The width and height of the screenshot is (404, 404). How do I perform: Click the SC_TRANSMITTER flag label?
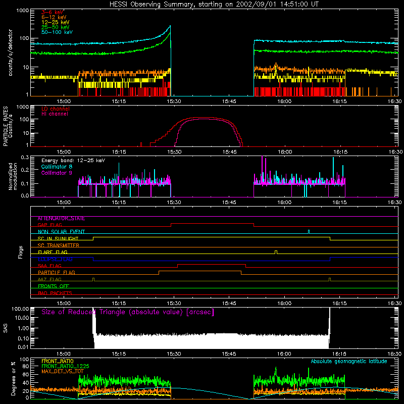[59, 245]
